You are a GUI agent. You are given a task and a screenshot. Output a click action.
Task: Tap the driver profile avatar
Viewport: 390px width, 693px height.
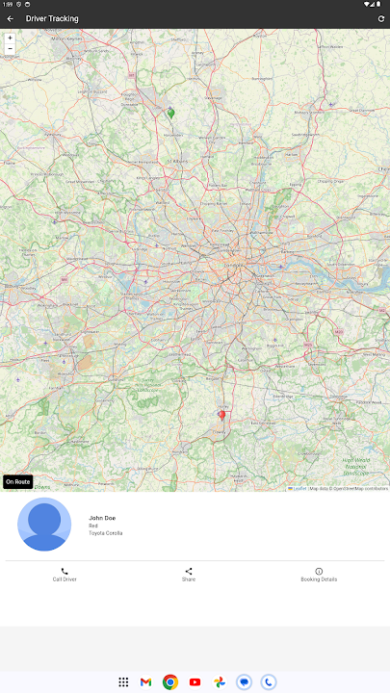click(x=44, y=525)
